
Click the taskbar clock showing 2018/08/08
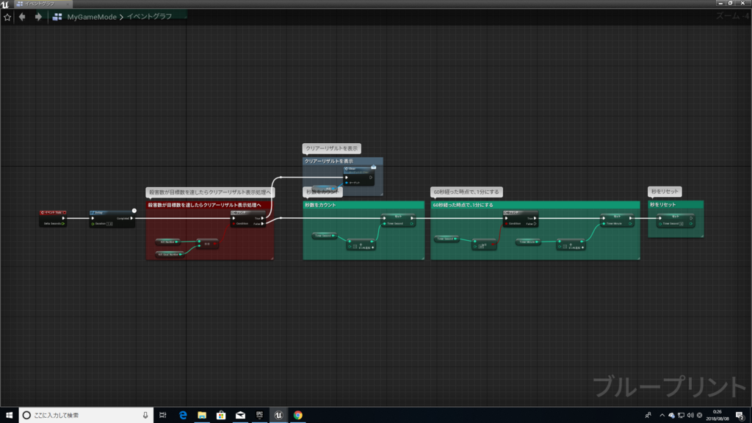coord(717,416)
